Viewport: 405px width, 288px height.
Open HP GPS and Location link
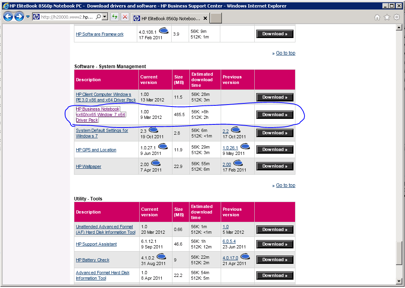click(96, 150)
